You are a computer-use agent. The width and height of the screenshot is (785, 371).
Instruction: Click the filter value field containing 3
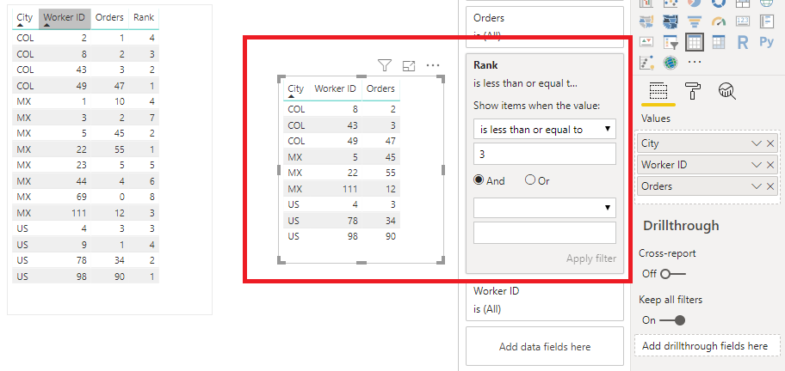pos(545,155)
